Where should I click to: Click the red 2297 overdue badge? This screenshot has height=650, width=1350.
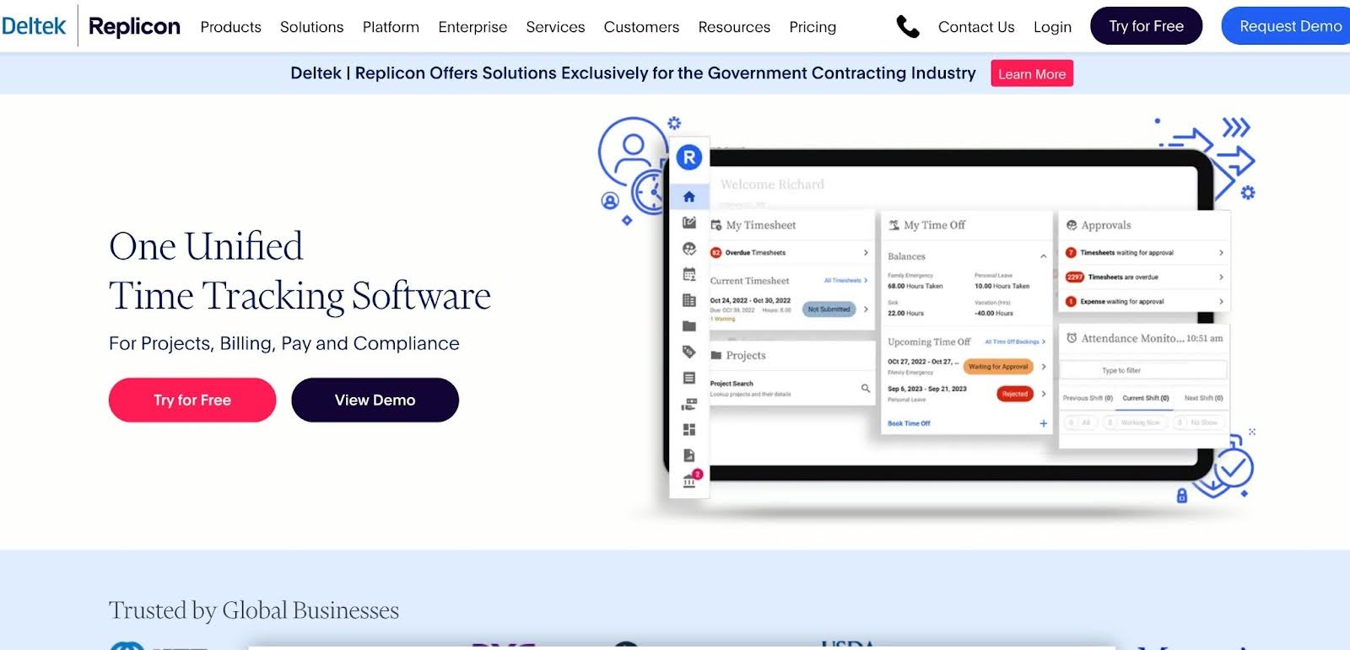click(x=1074, y=277)
